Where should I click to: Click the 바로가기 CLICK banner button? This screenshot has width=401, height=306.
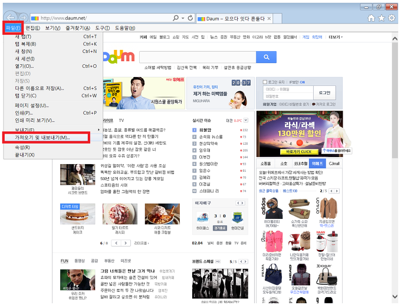coord(299,152)
